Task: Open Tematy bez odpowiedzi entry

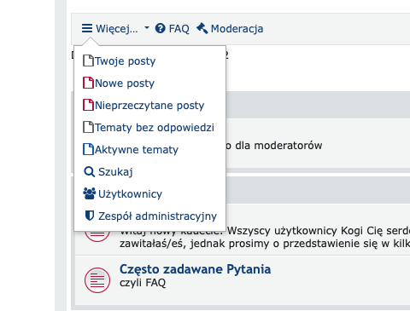Action: coord(155,128)
